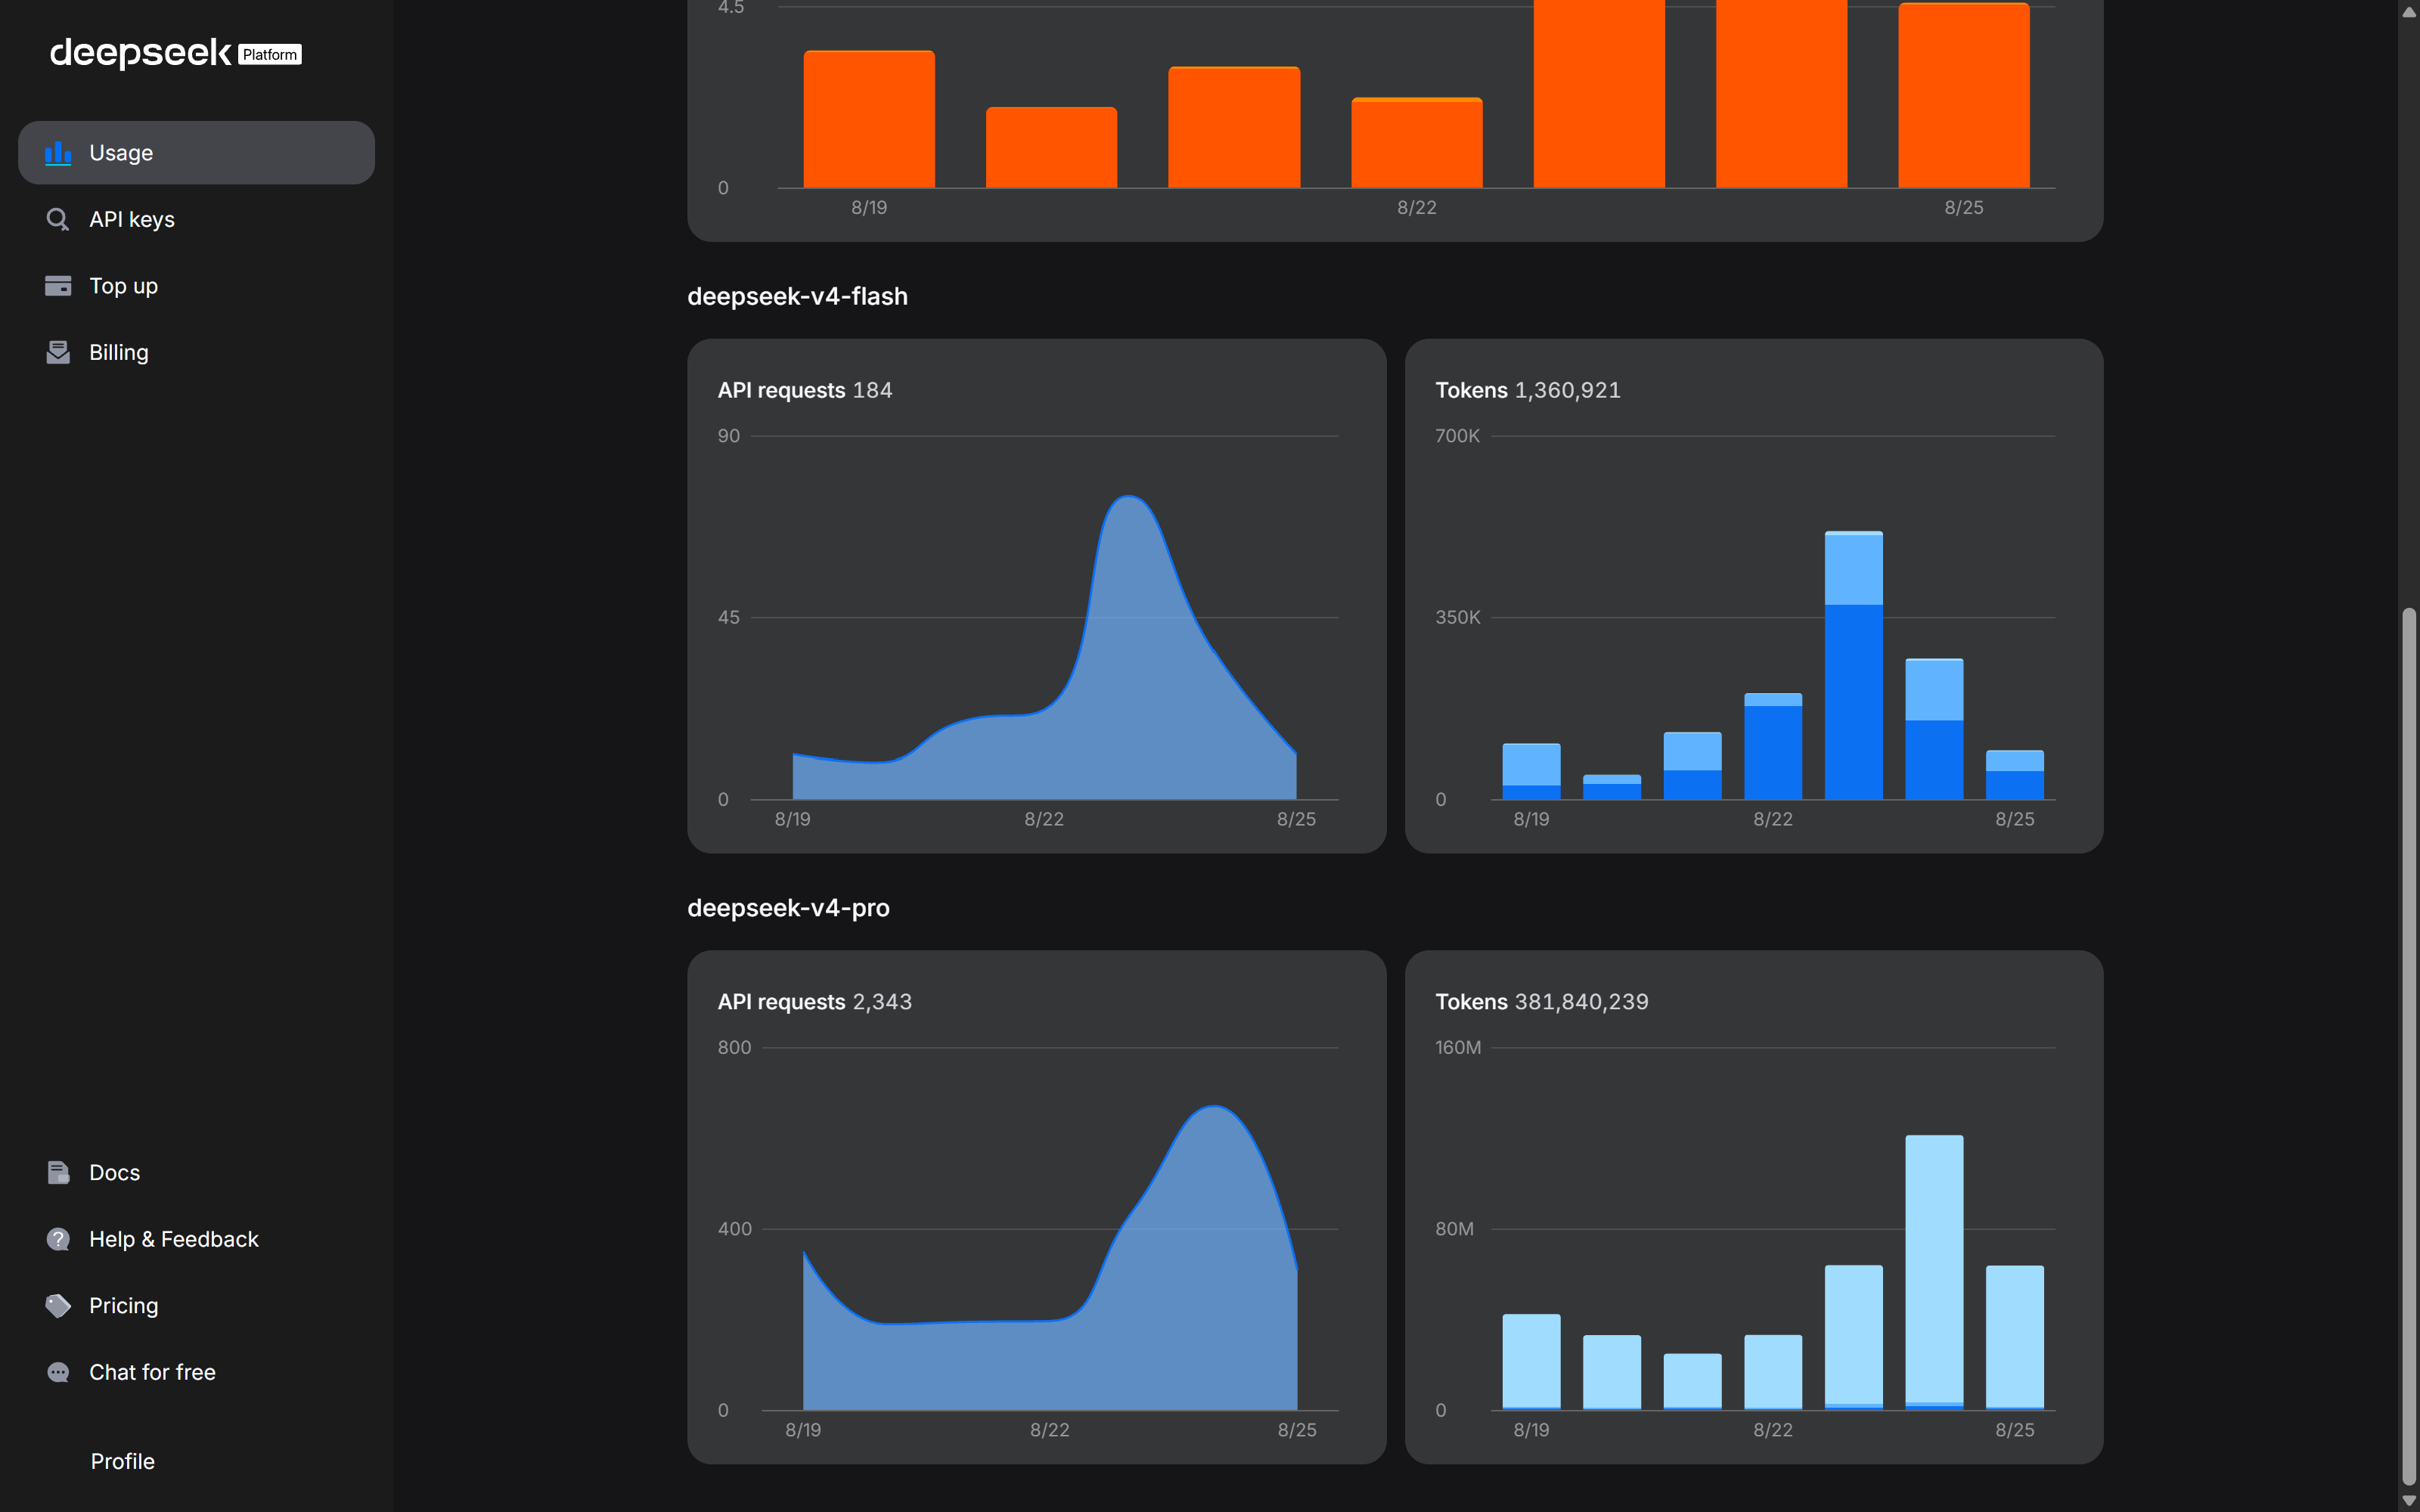The width and height of the screenshot is (2420, 1512).
Task: Click the API requests 2,343 label
Action: tap(814, 1001)
